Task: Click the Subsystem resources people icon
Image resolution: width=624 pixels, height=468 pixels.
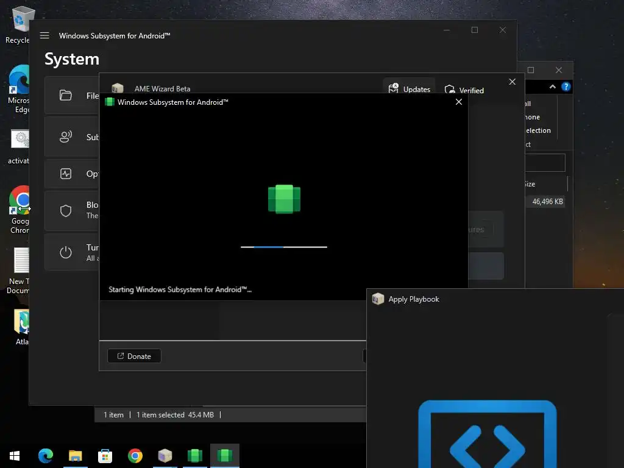Action: coord(66,137)
